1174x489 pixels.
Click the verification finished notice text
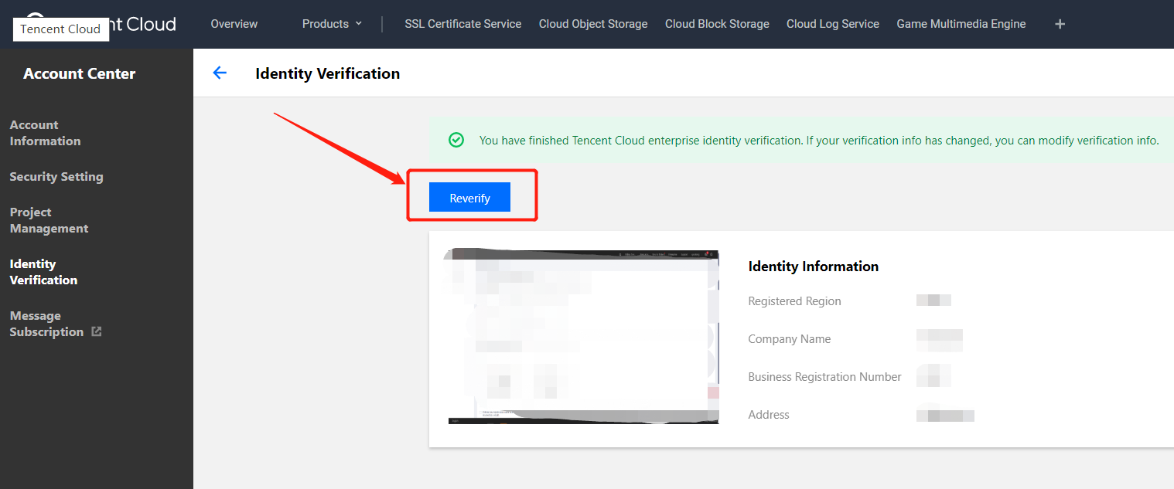pos(819,141)
